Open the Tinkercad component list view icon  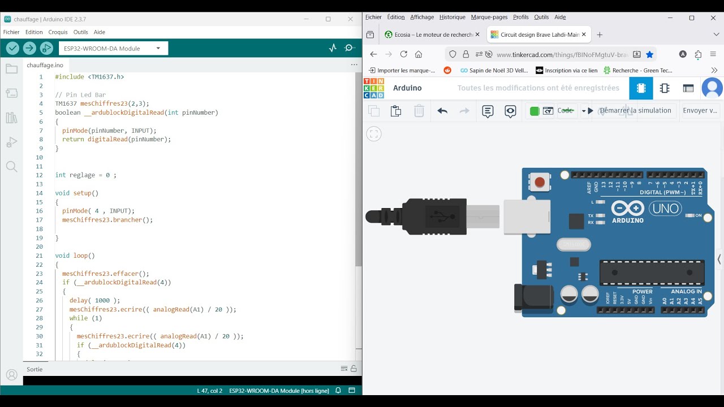[x=688, y=88]
